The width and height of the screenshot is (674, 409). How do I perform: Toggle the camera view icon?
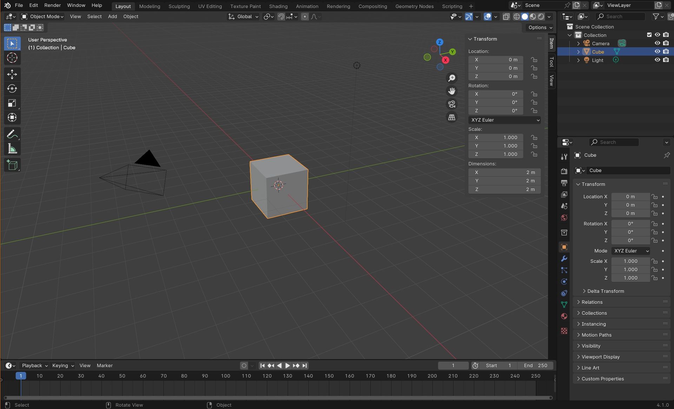pyautogui.click(x=452, y=104)
